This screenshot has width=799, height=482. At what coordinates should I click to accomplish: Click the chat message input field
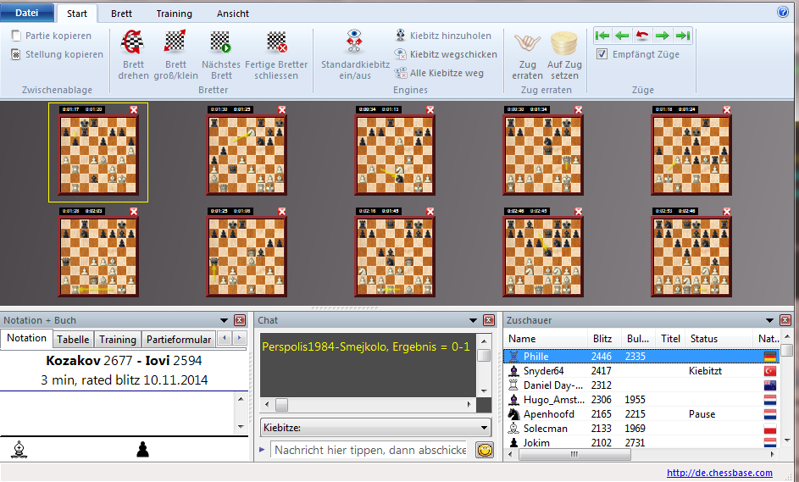click(x=369, y=450)
